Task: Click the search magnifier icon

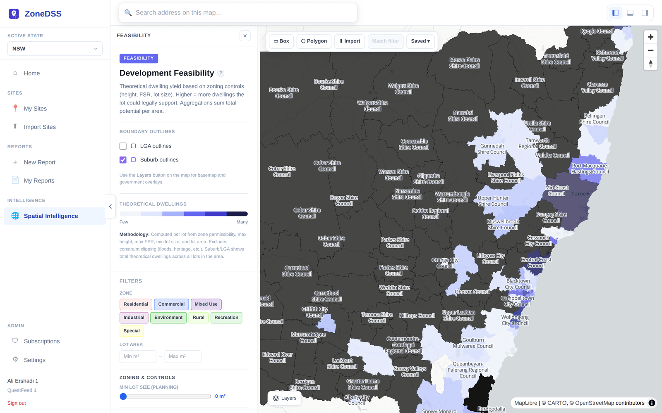Action: [128, 13]
